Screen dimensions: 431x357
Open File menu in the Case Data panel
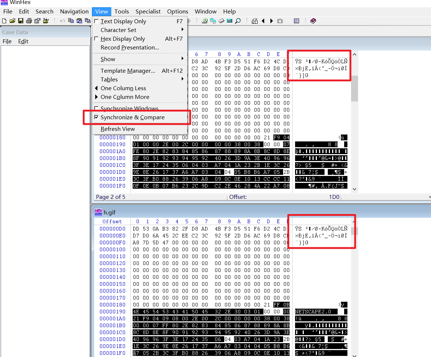click(7, 41)
